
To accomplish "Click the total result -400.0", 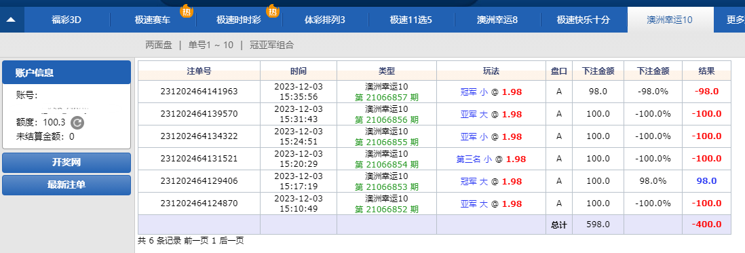I will click(x=706, y=224).
